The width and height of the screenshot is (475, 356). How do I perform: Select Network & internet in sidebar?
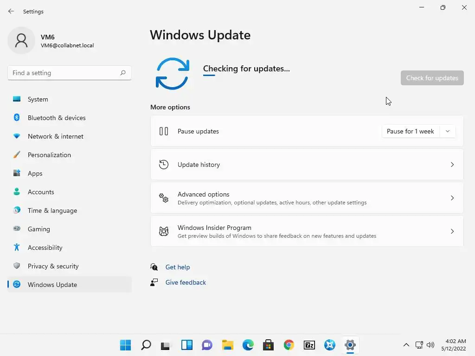point(70,136)
